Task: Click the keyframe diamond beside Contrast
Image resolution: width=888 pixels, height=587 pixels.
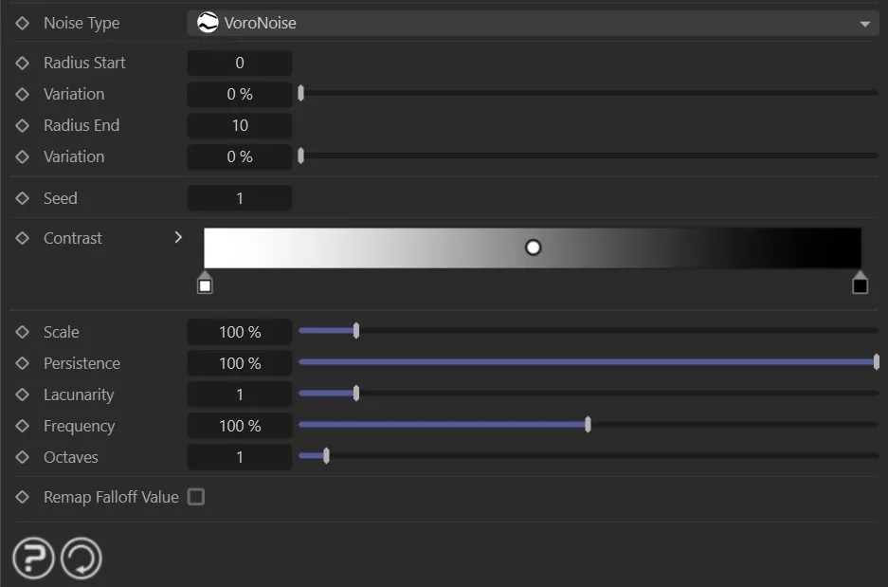Action: 23,238
